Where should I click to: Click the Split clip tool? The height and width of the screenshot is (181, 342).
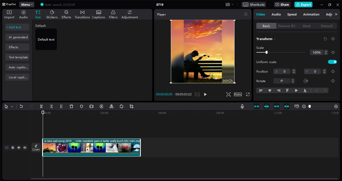(41, 106)
